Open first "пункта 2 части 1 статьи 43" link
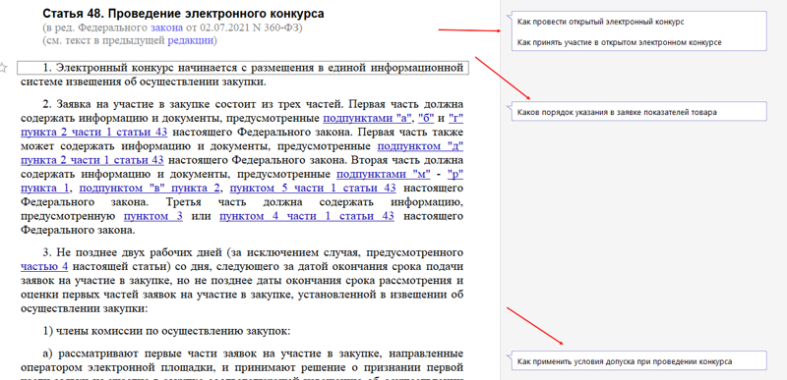 pyautogui.click(x=93, y=133)
